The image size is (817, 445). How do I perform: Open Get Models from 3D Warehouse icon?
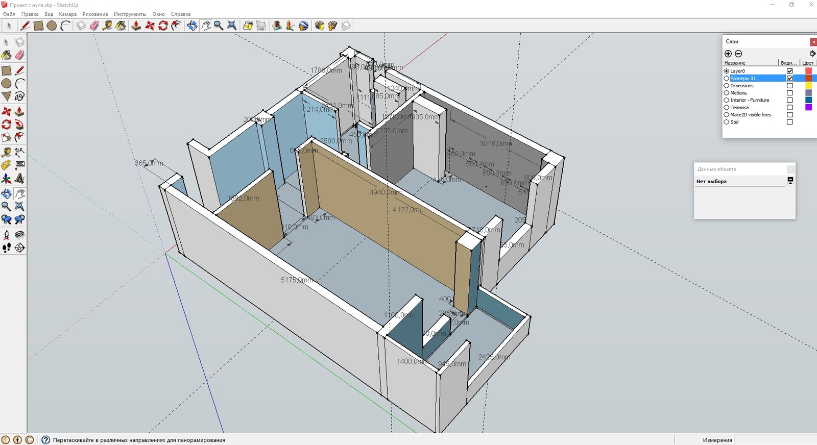click(319, 26)
